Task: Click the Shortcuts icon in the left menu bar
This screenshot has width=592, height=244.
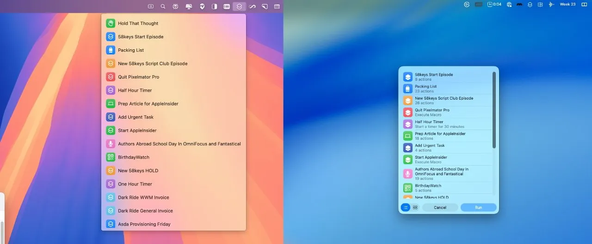Action: (239, 6)
